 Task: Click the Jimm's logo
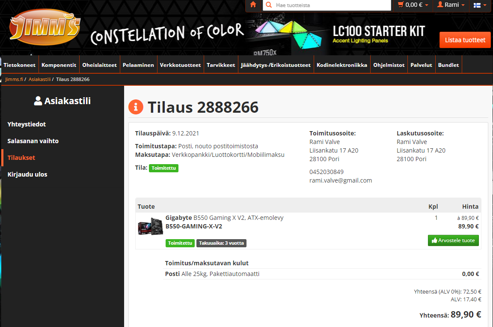45,27
